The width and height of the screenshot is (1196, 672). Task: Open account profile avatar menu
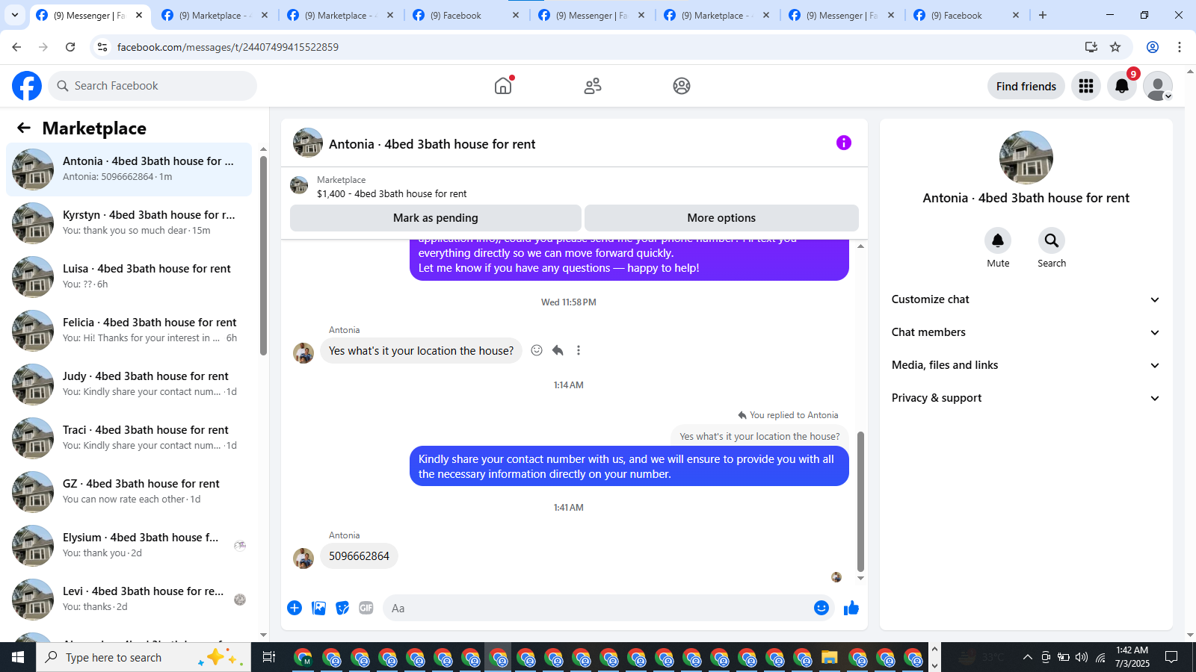[1158, 86]
